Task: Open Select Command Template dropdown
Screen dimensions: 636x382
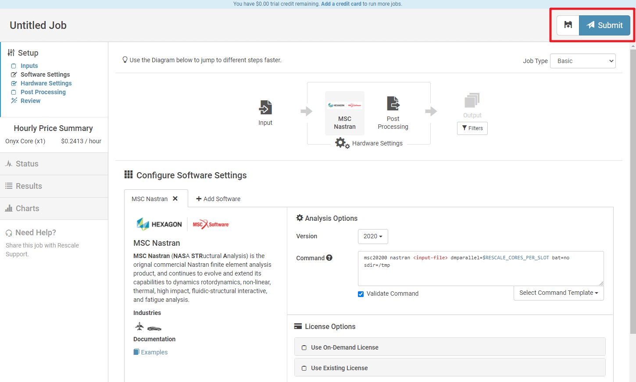Action: tap(558, 293)
